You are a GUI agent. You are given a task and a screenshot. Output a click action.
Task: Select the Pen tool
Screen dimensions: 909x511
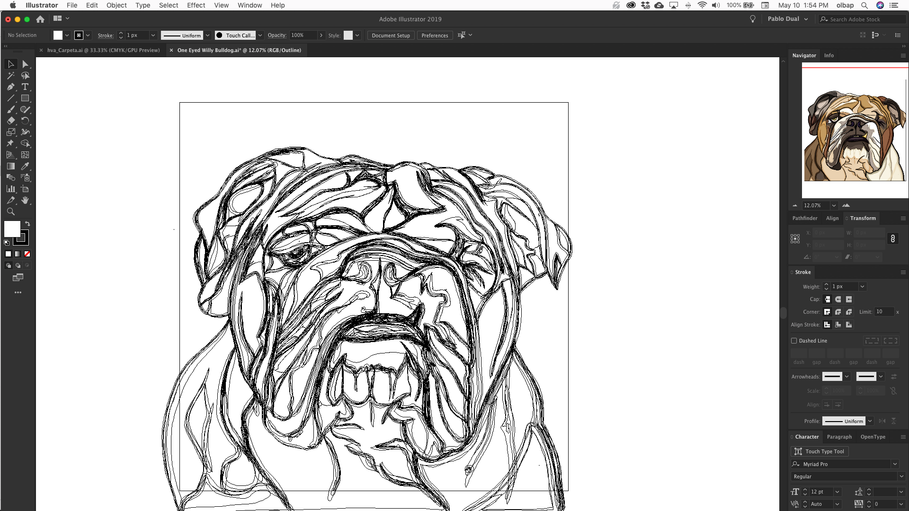point(10,87)
